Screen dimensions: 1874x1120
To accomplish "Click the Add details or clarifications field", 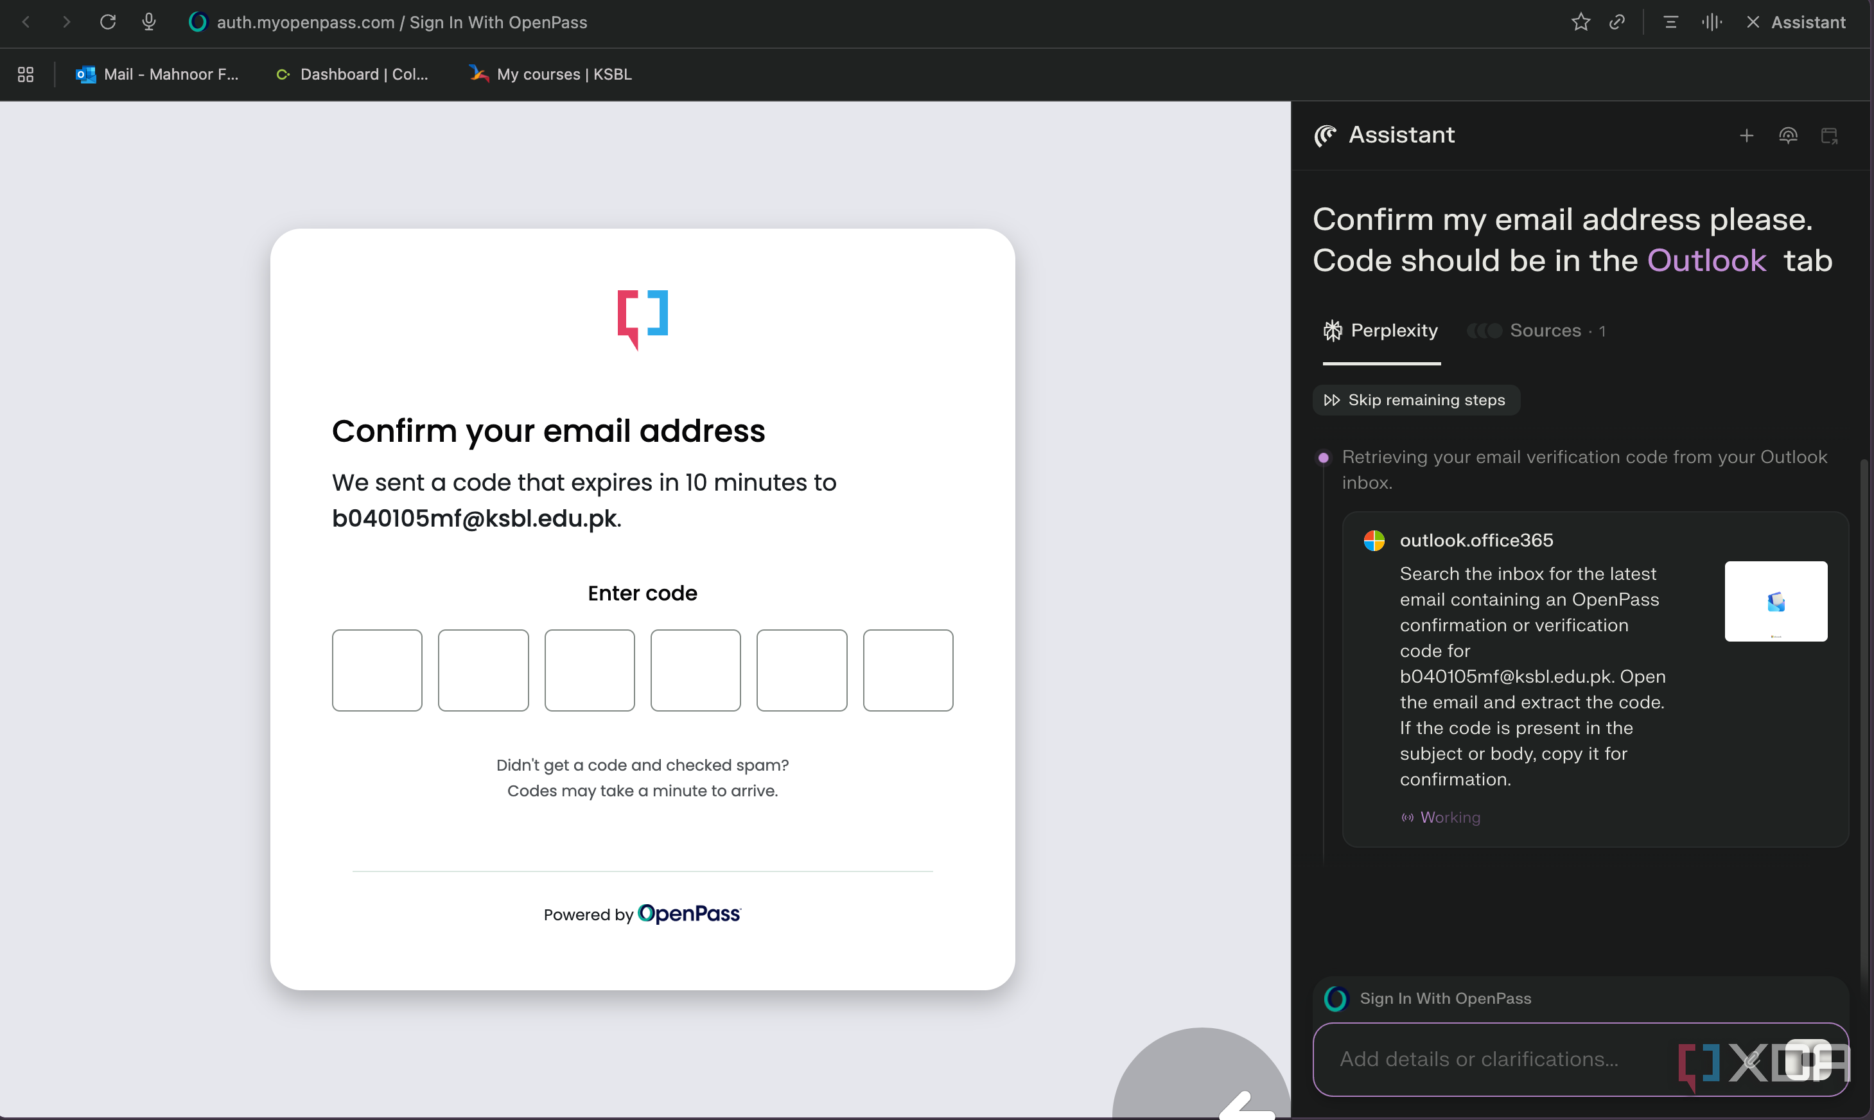I will (1581, 1059).
